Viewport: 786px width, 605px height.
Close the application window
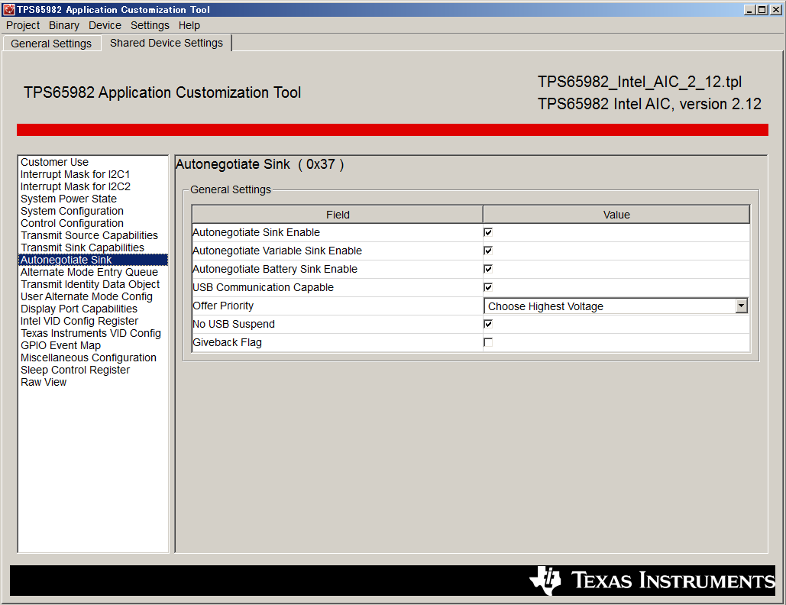point(776,9)
